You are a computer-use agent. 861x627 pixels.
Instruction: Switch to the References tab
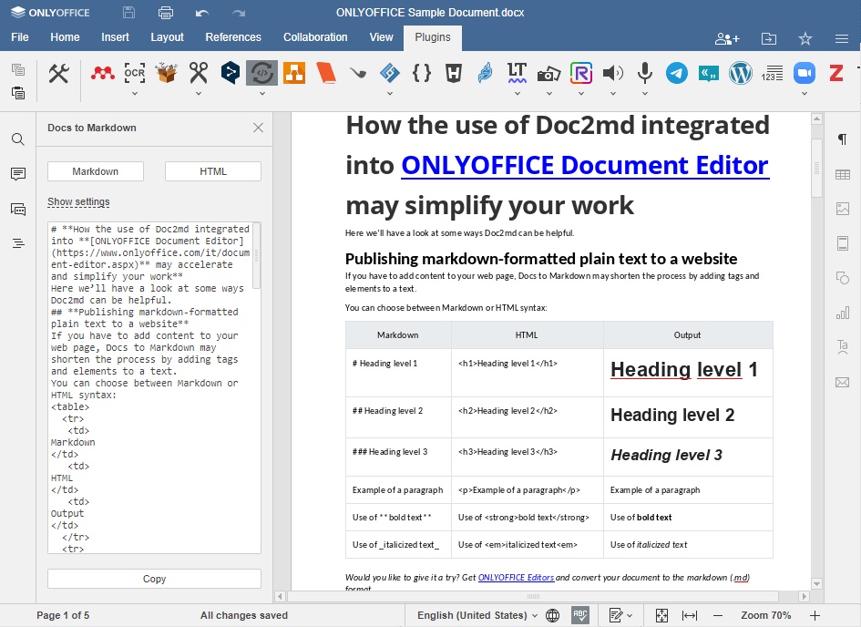pos(233,37)
